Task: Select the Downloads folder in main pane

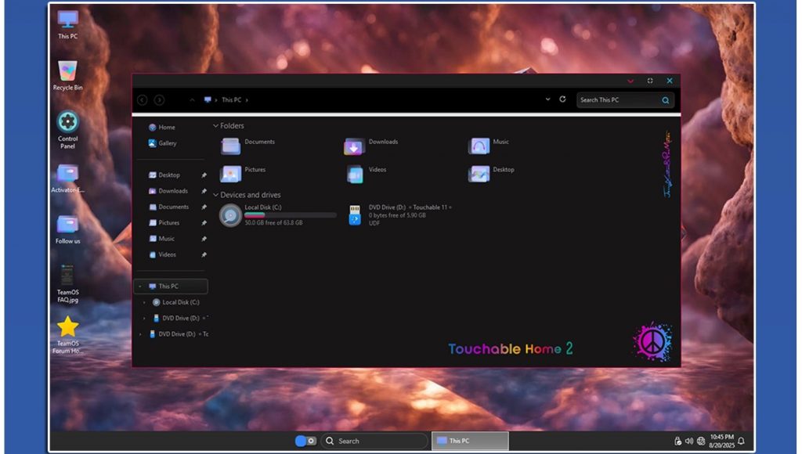Action: 371,146
